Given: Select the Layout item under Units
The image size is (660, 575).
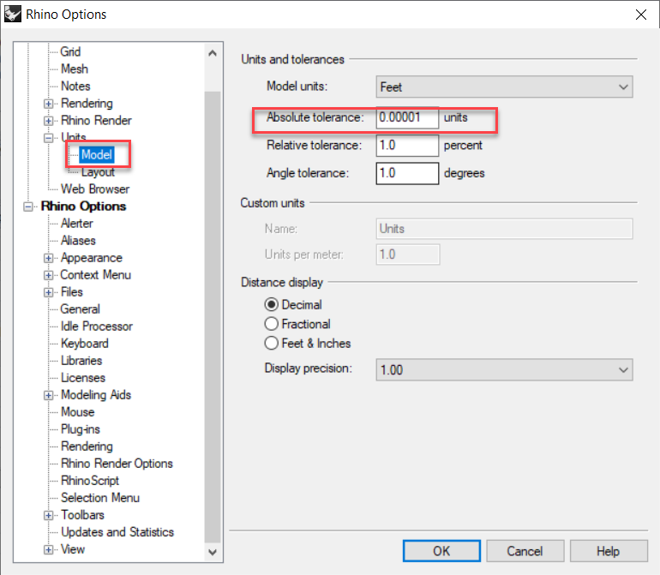Looking at the screenshot, I should pos(98,171).
